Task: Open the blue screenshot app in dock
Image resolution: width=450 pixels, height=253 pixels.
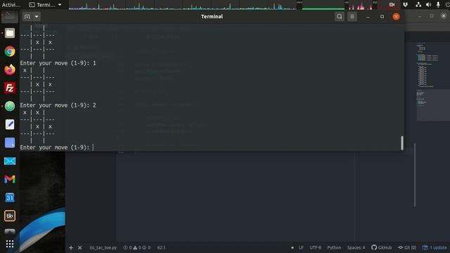Action: tap(10, 143)
